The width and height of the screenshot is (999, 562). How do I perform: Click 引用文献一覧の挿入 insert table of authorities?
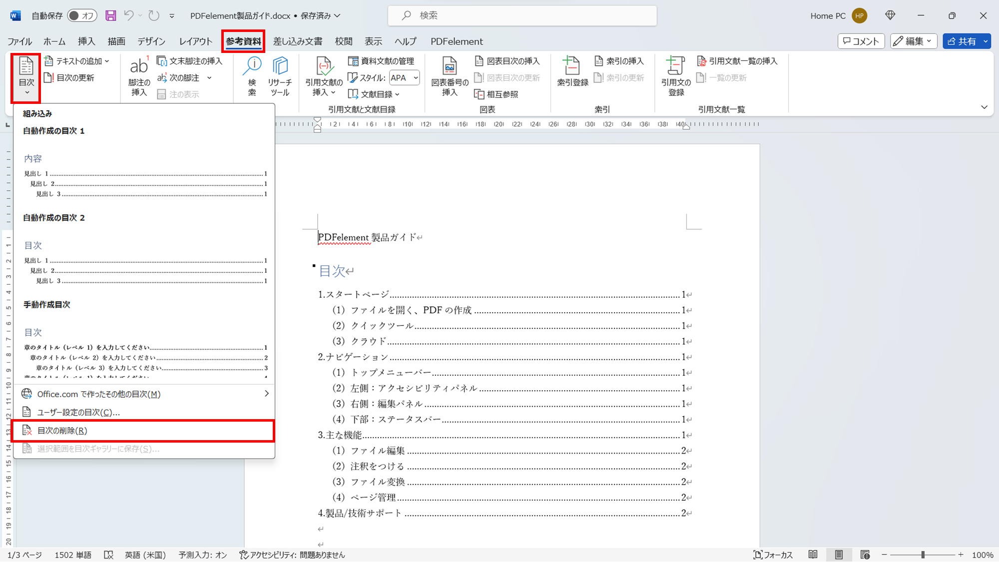(737, 61)
